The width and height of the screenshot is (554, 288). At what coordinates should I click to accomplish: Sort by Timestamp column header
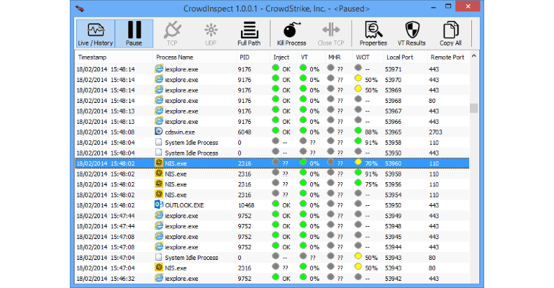[95, 57]
